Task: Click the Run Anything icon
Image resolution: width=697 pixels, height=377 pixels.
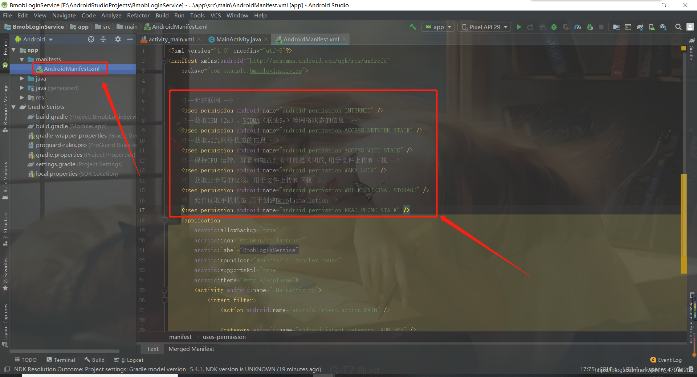Action: click(x=628, y=27)
